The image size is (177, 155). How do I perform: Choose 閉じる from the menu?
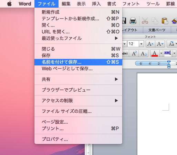(x=78, y=49)
